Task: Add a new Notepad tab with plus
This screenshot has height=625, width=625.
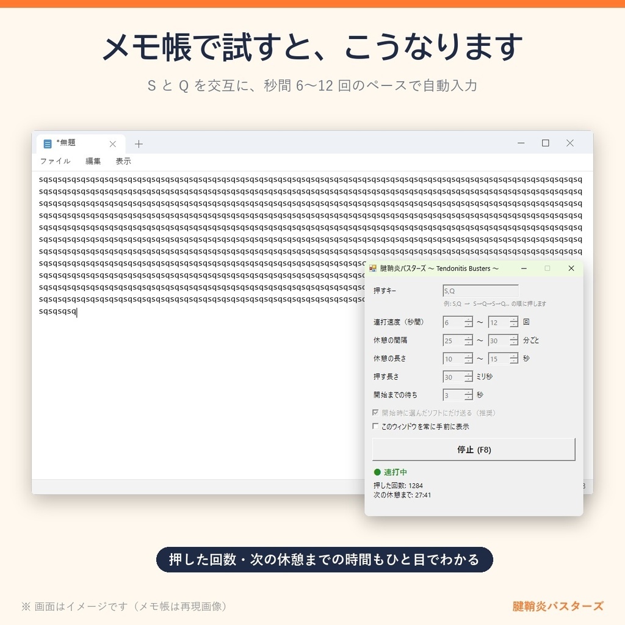Action: point(139,144)
